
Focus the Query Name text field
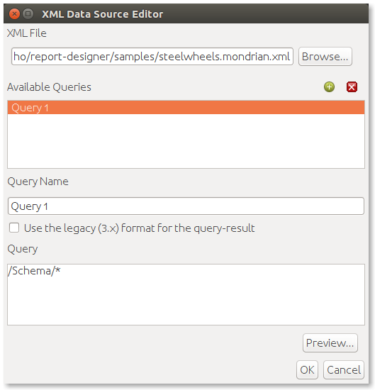(x=186, y=206)
